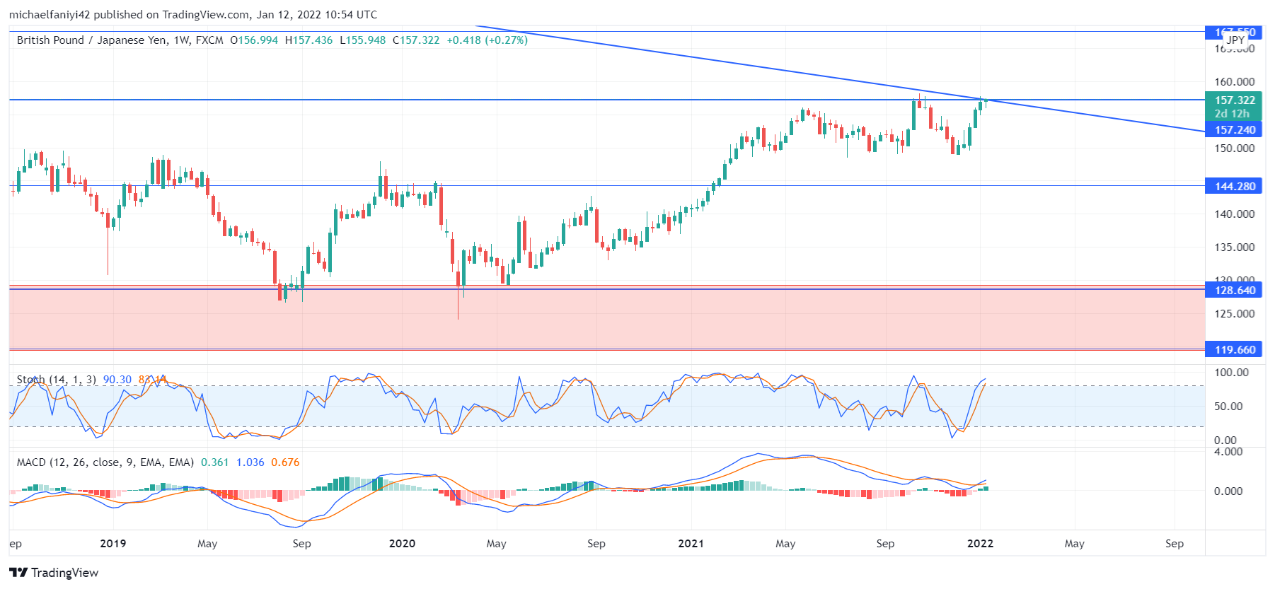The image size is (1275, 589).
Task: Click the MACD 4.000 axis label
Action: 1228,452
